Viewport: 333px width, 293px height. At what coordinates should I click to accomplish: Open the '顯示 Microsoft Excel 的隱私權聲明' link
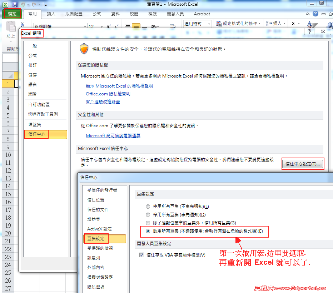tap(119, 86)
